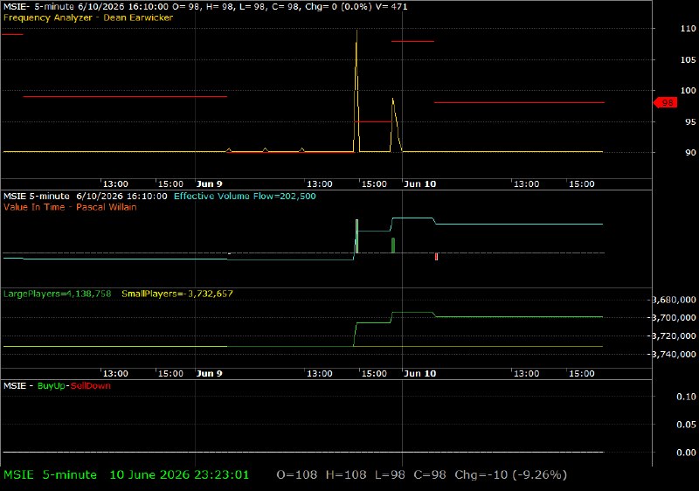Click the 0.05 axis label in the BuyUp-SellDown pane
The image size is (699, 491).
point(686,425)
